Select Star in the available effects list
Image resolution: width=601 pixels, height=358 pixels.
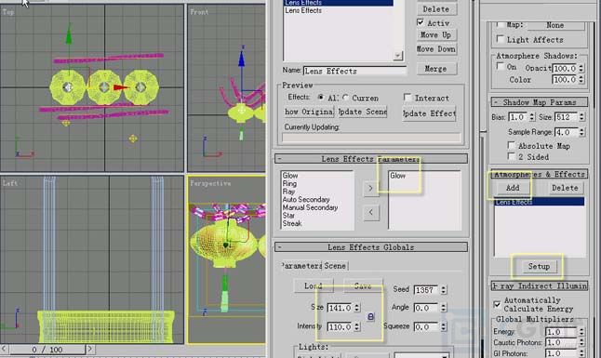pyautogui.click(x=288, y=216)
